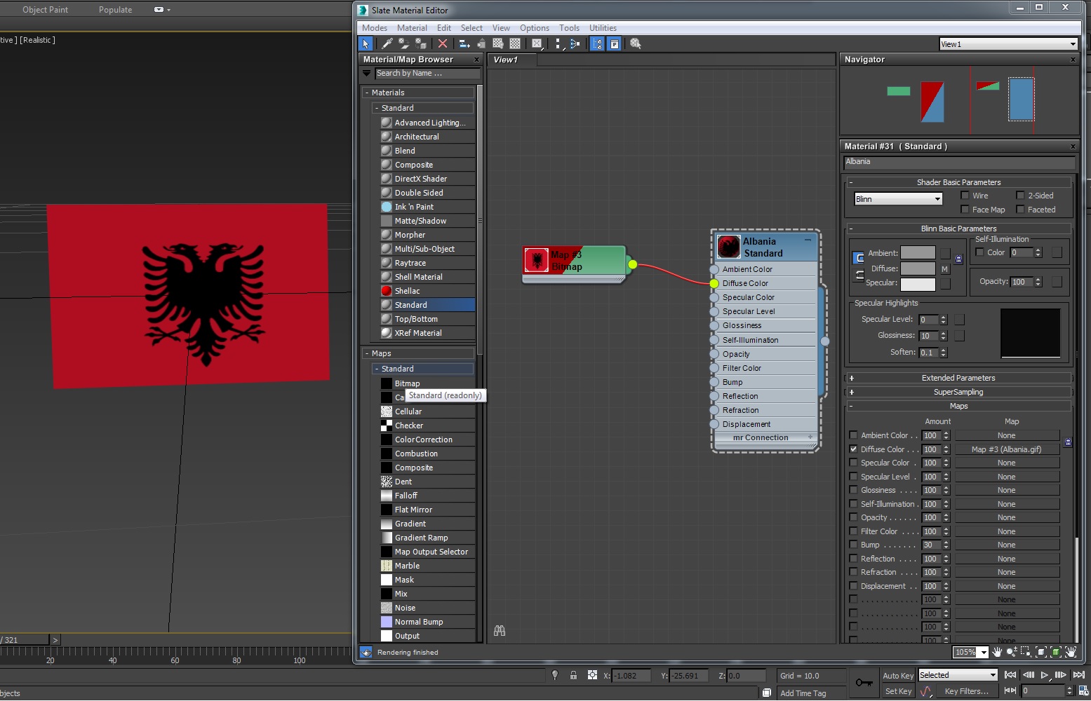
Task: Click the Auto Key button
Action: point(898,676)
